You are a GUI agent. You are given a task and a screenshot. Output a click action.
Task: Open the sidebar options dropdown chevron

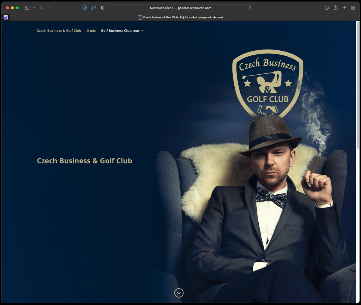(x=34, y=8)
